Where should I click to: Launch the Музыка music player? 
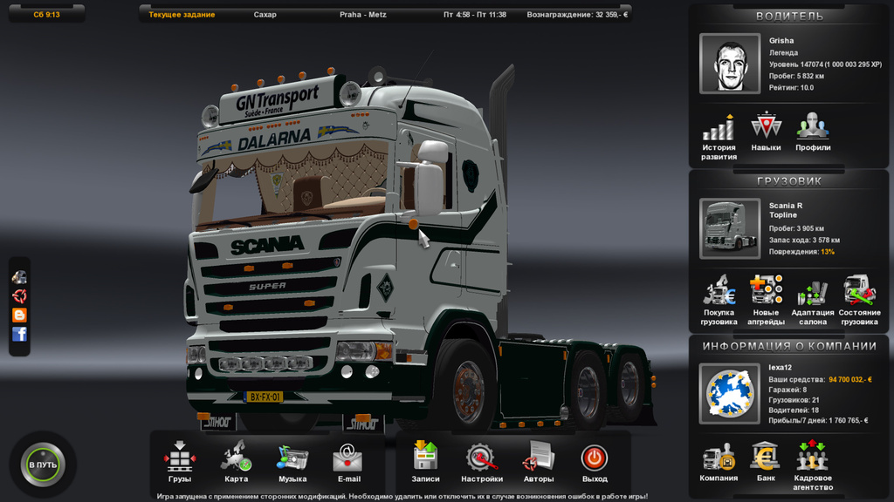[x=292, y=459]
